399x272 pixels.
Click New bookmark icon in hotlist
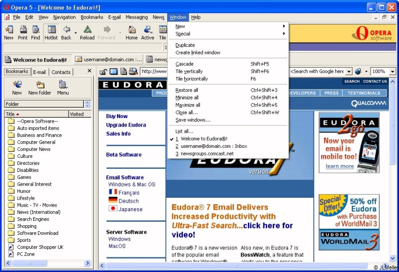17,87
